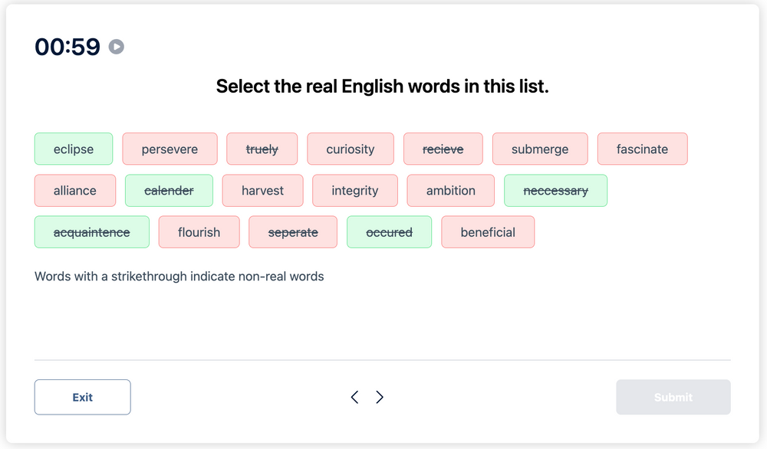Select the word 'flourish'
This screenshot has width=767, height=449.
(199, 231)
